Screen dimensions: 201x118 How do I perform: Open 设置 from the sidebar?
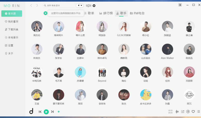coord(9,45)
